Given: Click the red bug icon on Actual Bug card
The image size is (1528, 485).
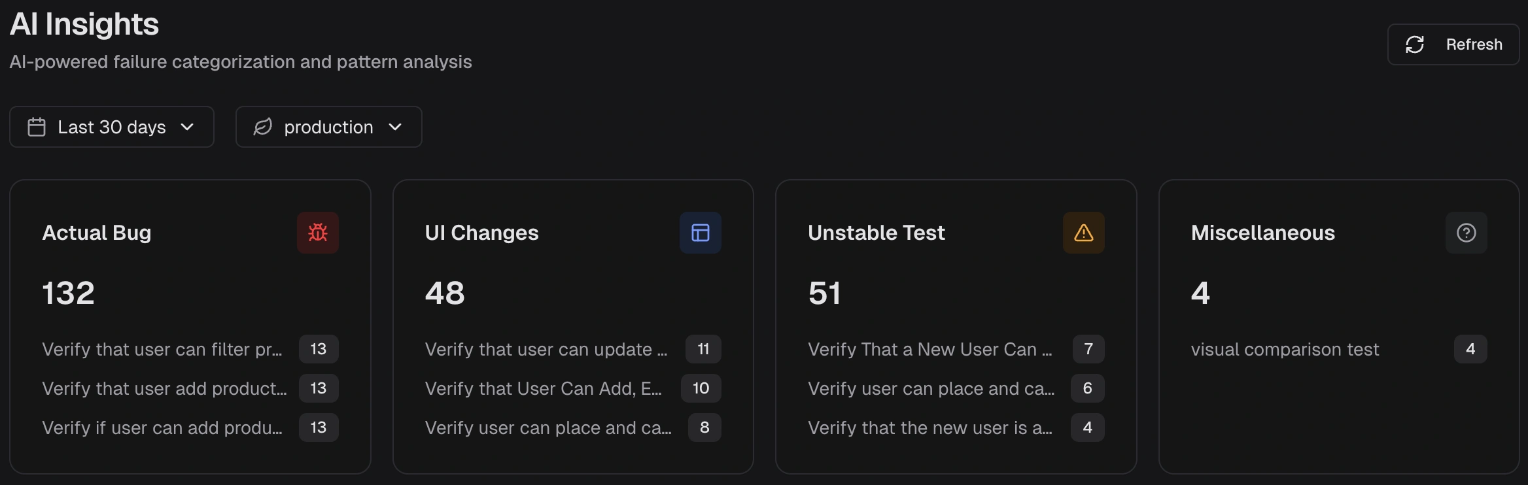Looking at the screenshot, I should click(318, 233).
